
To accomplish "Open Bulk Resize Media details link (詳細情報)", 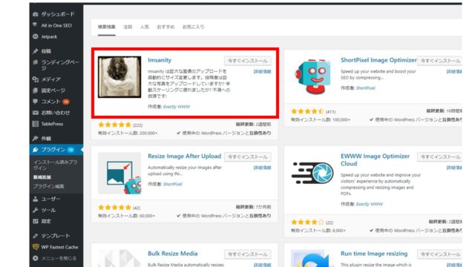I will pos(262,265).
